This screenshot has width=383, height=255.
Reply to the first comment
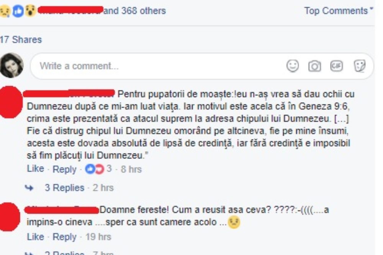(x=64, y=169)
